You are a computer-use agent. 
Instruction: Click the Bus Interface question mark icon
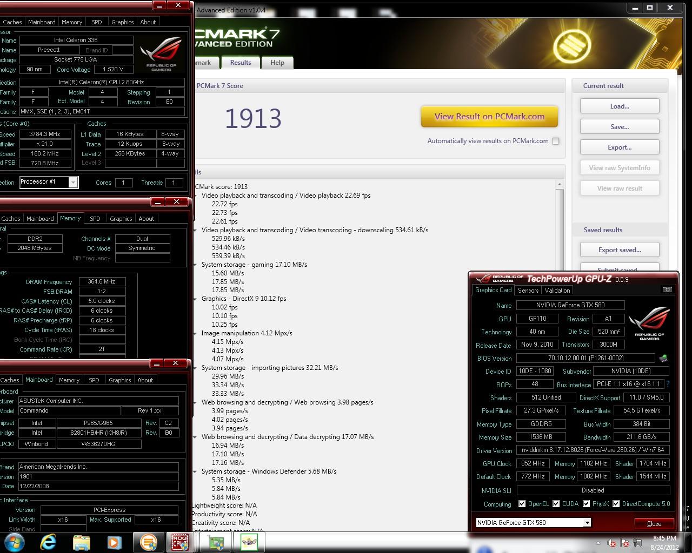(x=668, y=384)
